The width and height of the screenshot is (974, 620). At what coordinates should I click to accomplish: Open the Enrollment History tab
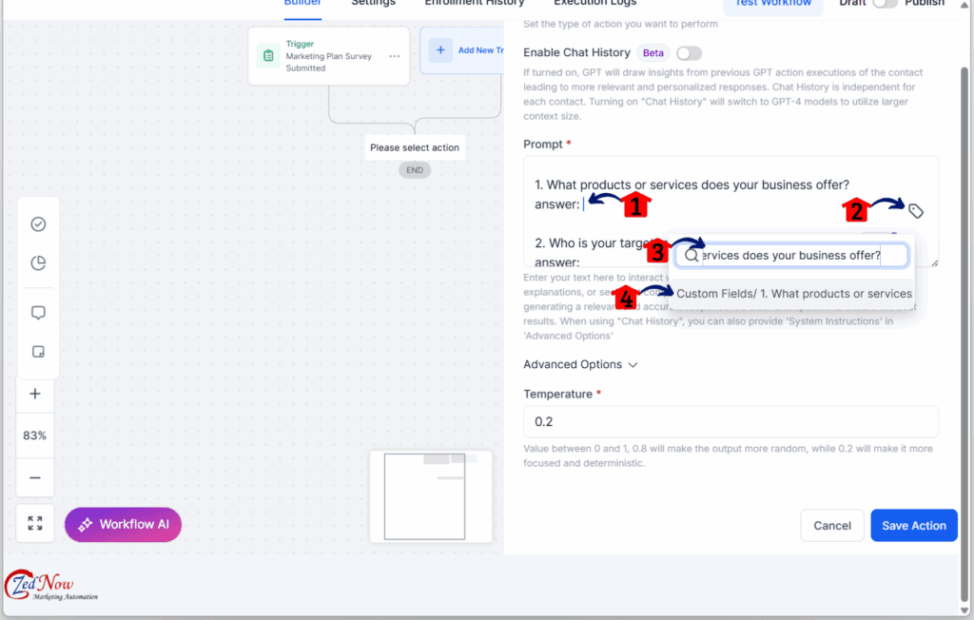475,4
